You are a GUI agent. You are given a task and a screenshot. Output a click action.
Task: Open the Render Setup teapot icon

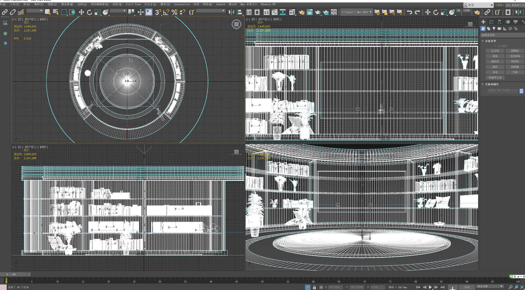coord(302,12)
